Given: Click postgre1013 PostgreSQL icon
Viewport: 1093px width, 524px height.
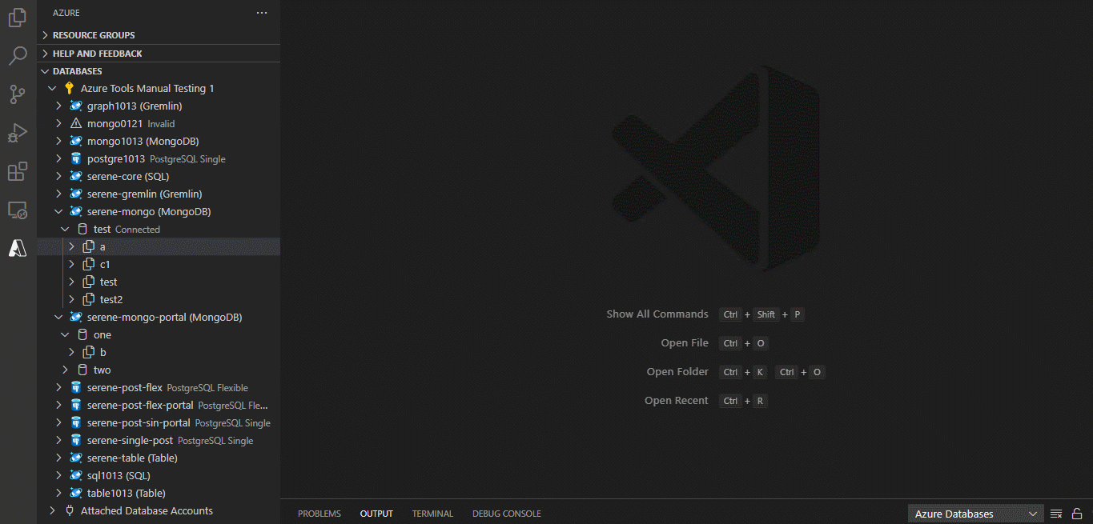Looking at the screenshot, I should 76,158.
